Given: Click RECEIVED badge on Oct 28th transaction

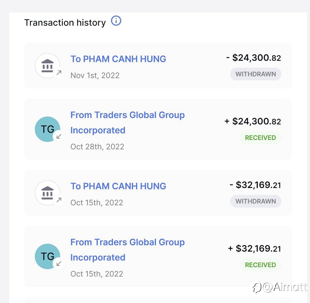Looking at the screenshot, I should click(x=260, y=138).
